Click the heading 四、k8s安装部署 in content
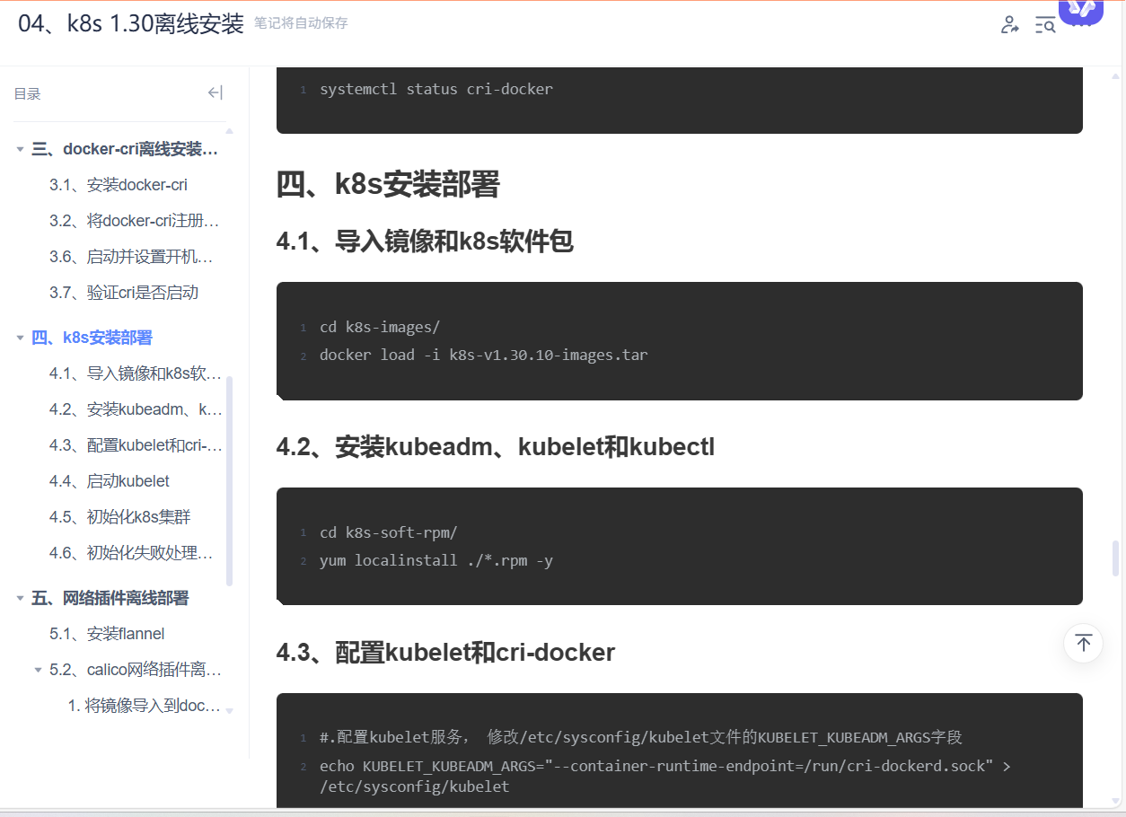This screenshot has width=1126, height=817. pyautogui.click(x=388, y=185)
